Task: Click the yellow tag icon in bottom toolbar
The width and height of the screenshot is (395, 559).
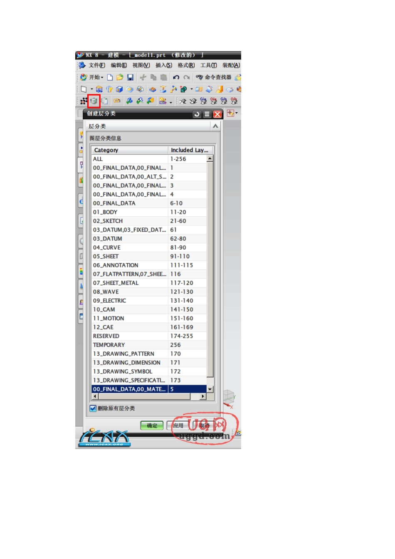Action: click(117, 101)
